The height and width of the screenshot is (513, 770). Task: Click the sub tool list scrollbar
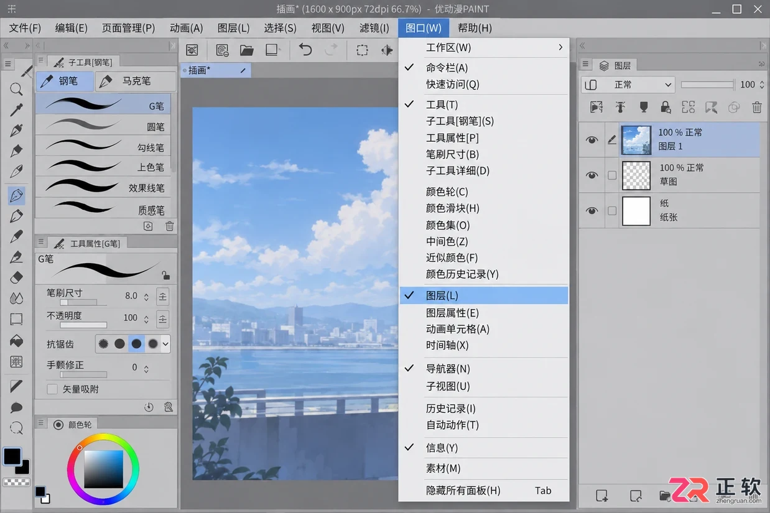tap(174, 134)
